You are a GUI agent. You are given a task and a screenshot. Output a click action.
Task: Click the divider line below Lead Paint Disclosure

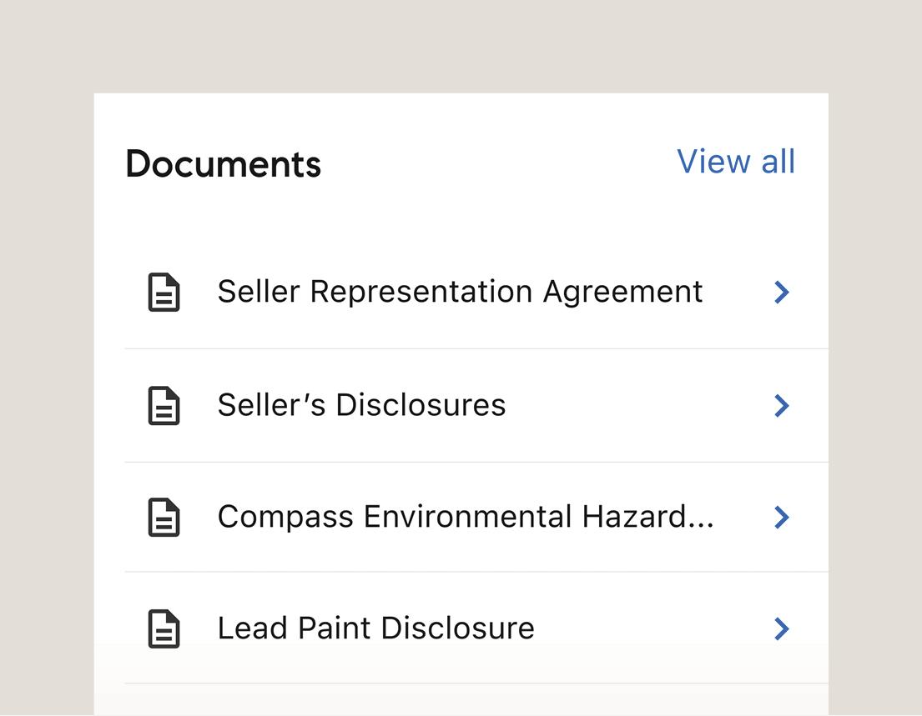tap(476, 683)
